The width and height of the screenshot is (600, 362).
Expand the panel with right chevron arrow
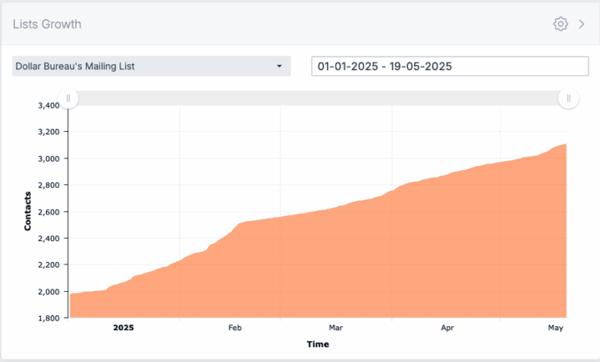tap(581, 24)
